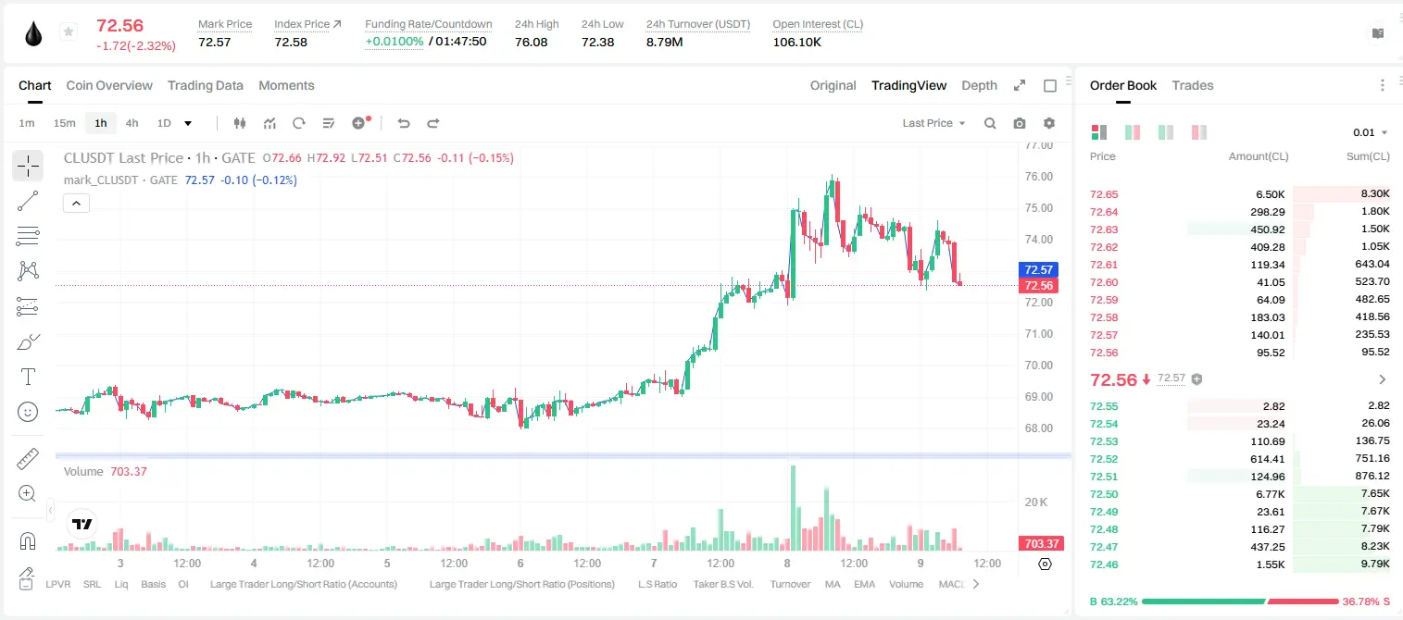Open the Last Price dropdown
Screen dimensions: 1403x620
[x=933, y=123]
